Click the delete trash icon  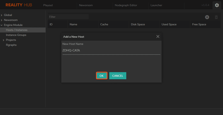click(x=216, y=17)
